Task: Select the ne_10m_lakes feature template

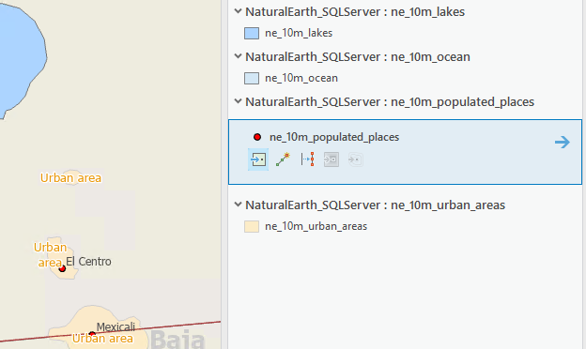Action: 288,33
